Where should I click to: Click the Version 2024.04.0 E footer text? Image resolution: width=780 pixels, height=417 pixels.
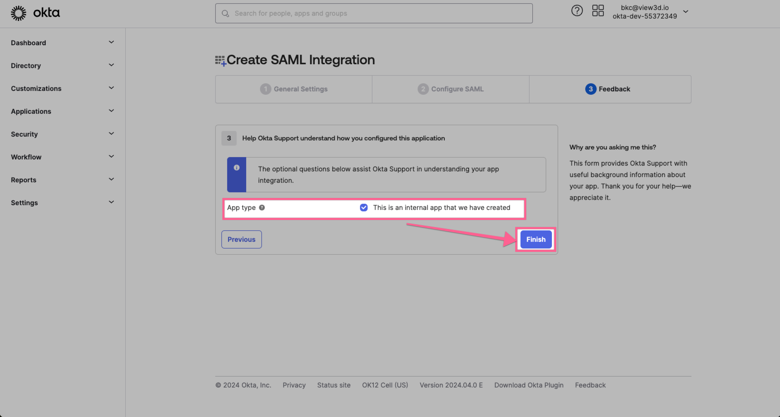point(451,385)
